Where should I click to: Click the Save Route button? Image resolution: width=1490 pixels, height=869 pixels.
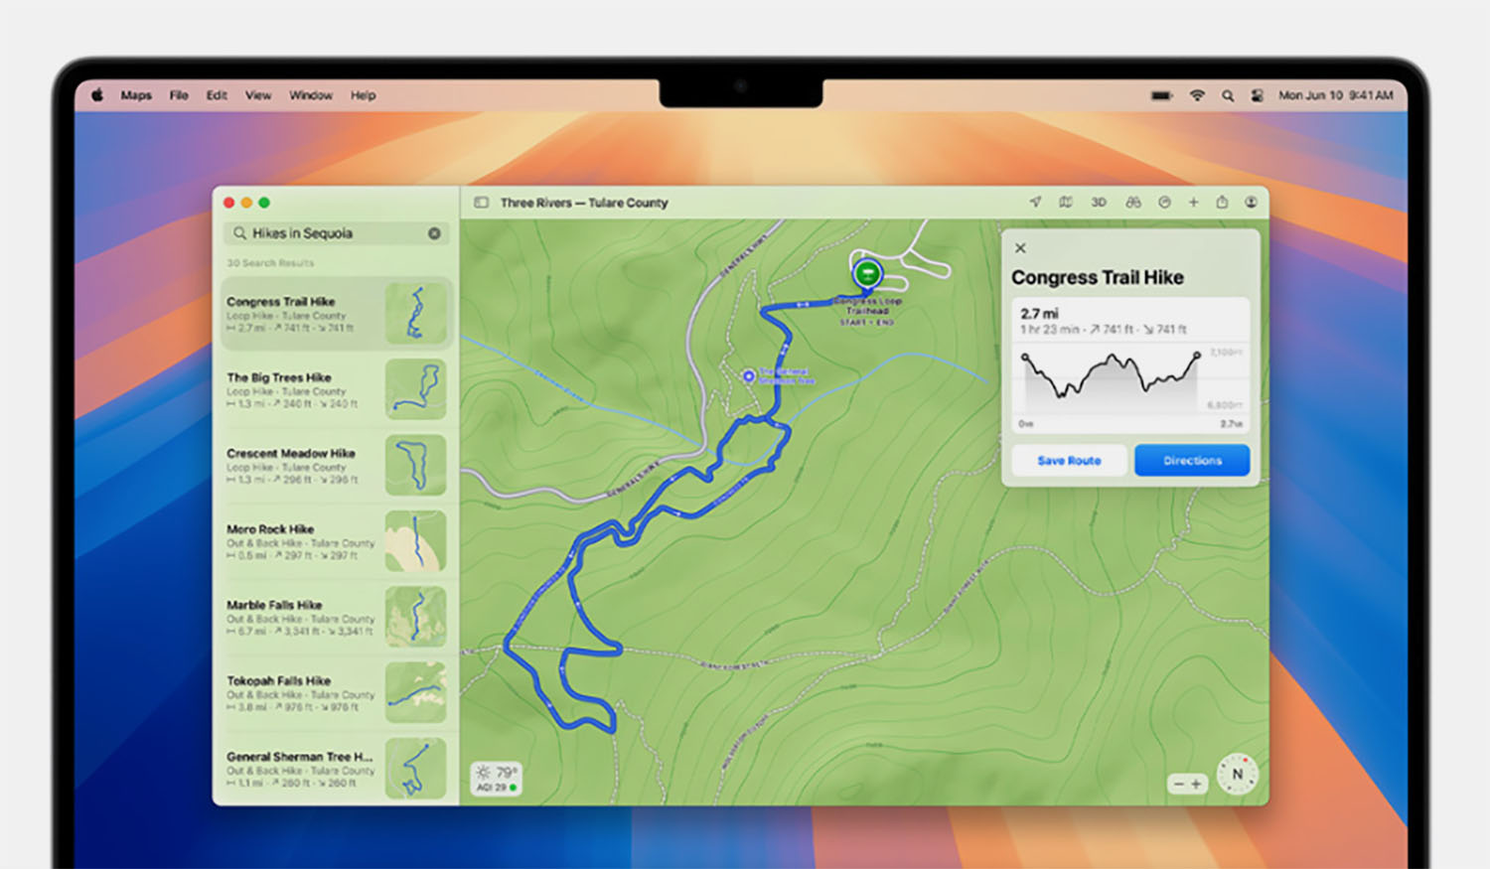coord(1069,461)
